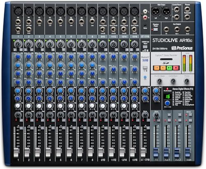
Task: Grab the blue FX return fader
Action: tap(156, 153)
